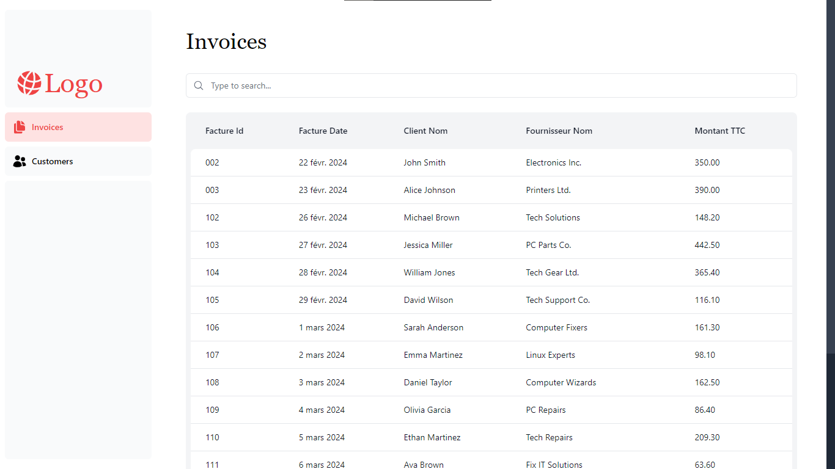Click the Customers people icon in sidebar
Screen dimensions: 835x469
point(20,161)
